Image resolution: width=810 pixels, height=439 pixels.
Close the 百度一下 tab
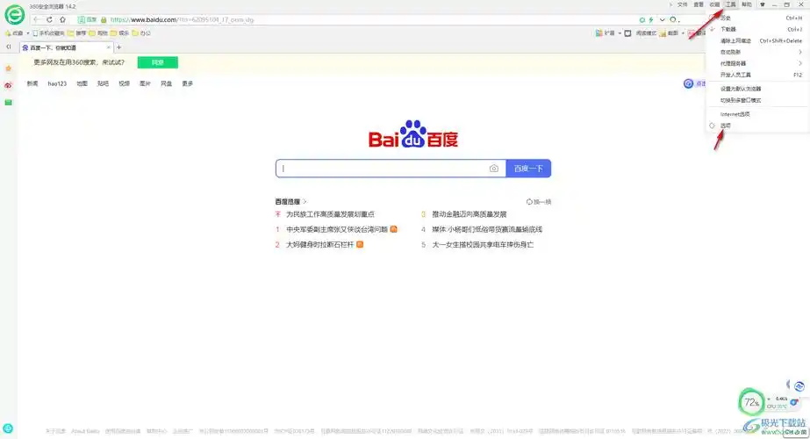[109, 47]
